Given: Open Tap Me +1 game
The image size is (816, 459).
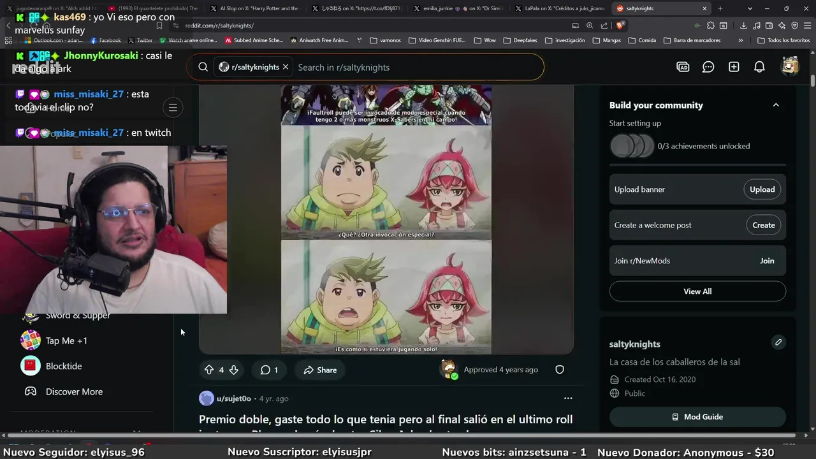Looking at the screenshot, I should 66,340.
